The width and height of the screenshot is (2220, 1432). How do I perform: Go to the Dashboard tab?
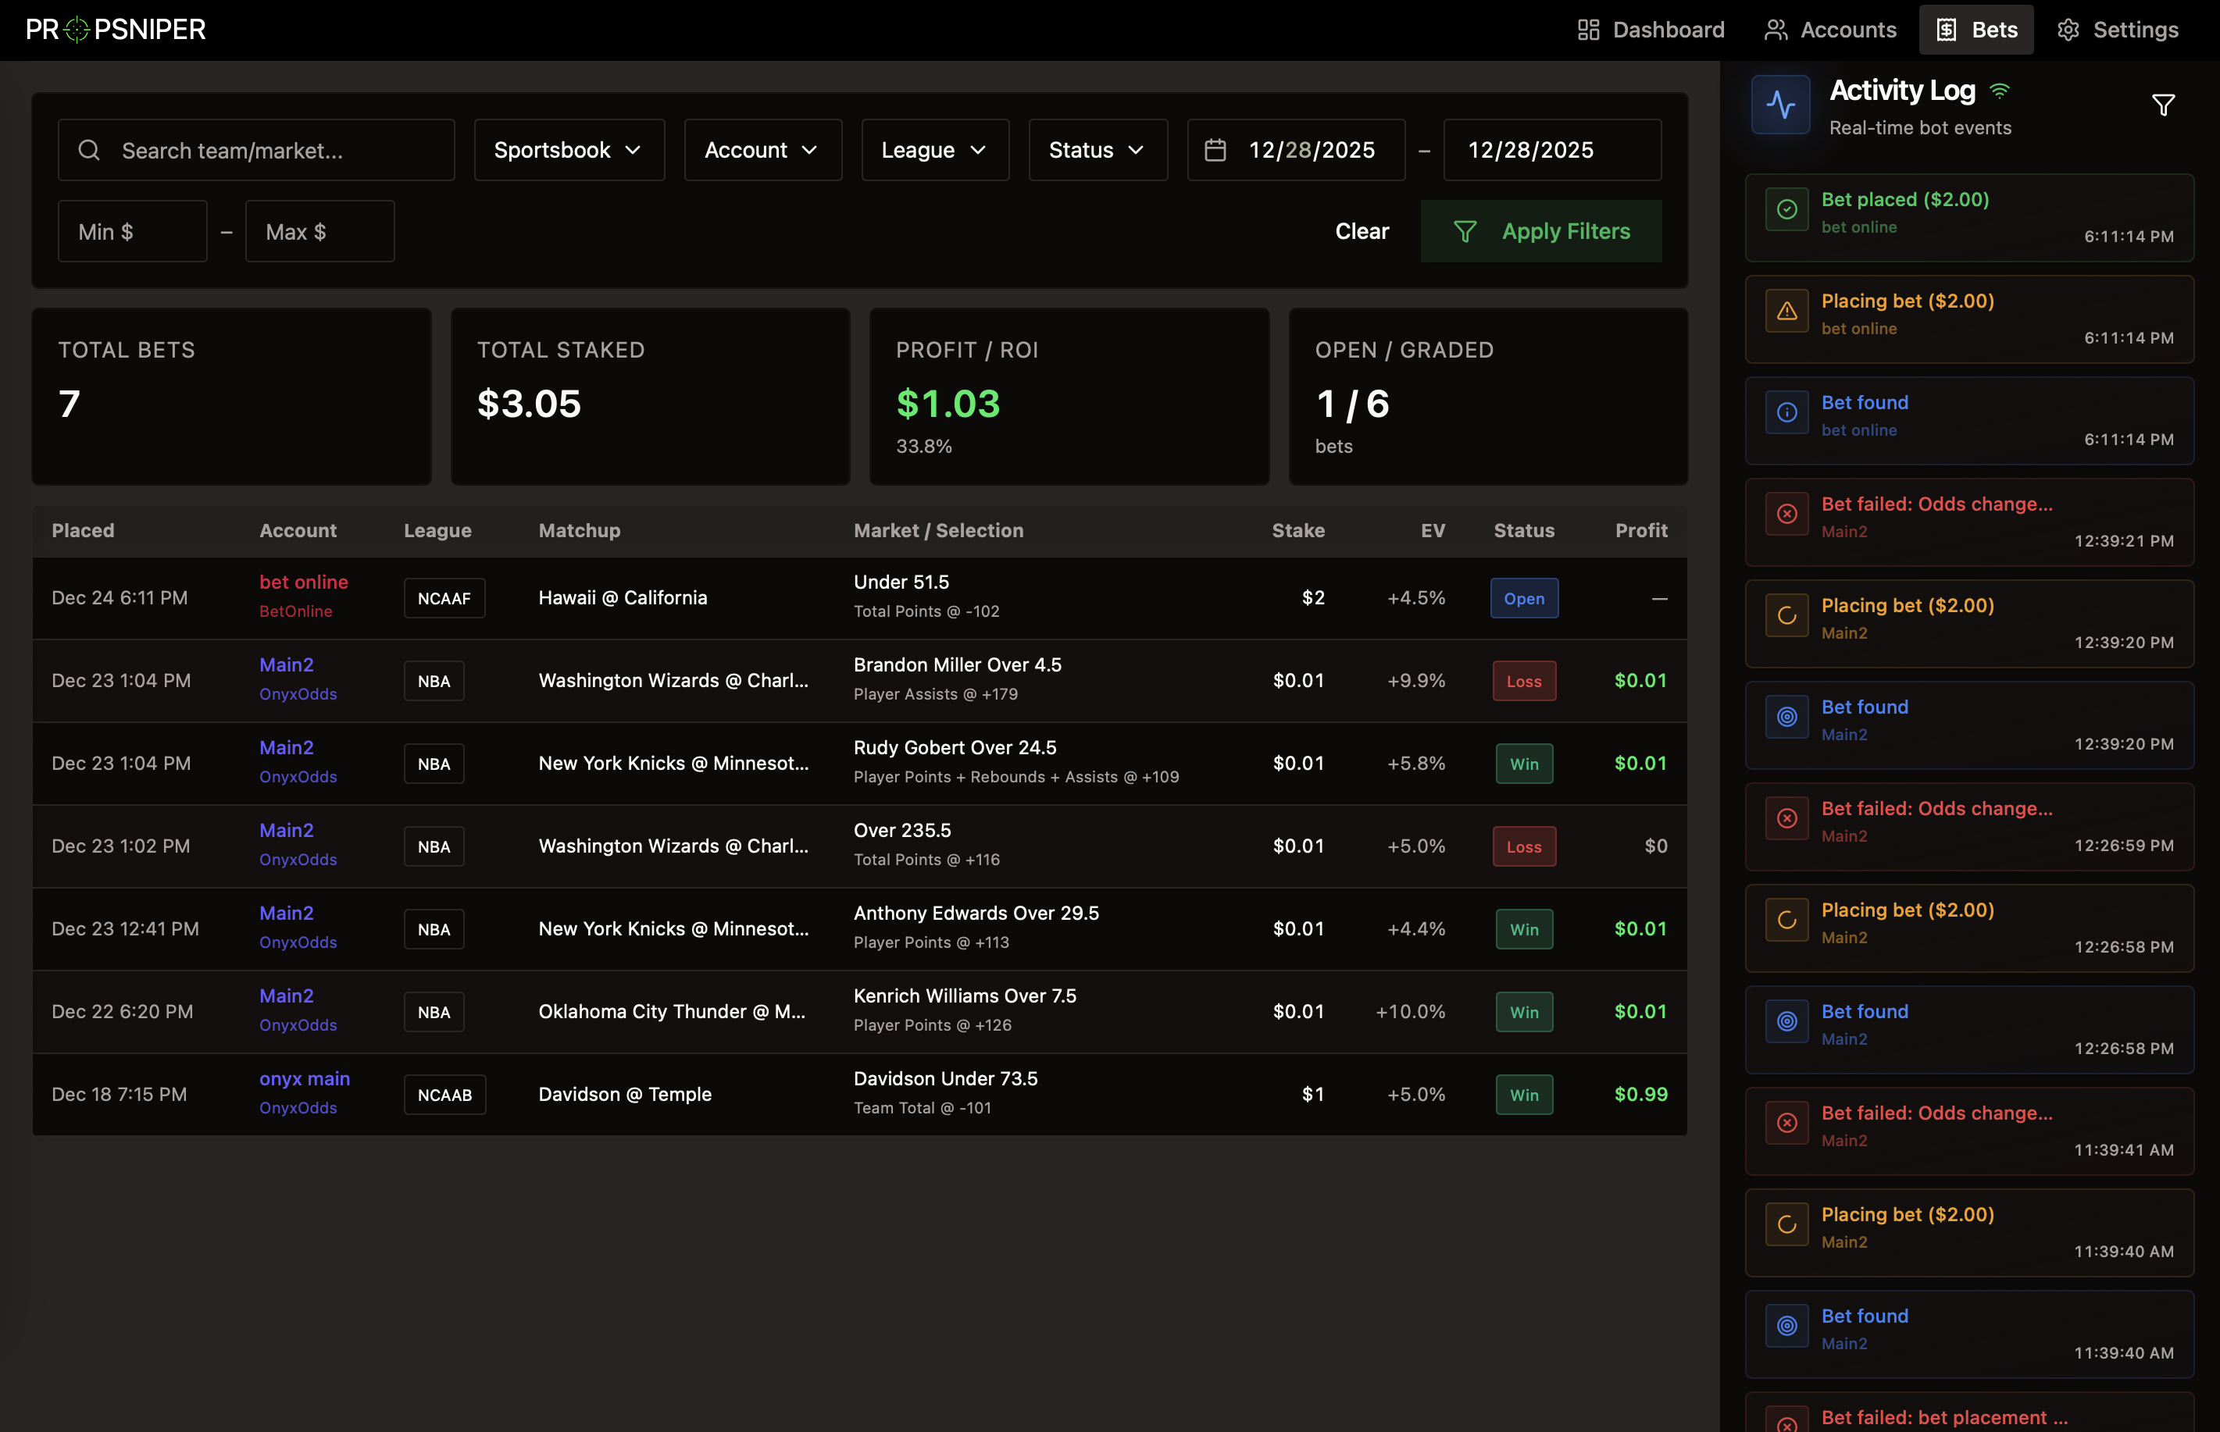1651,30
